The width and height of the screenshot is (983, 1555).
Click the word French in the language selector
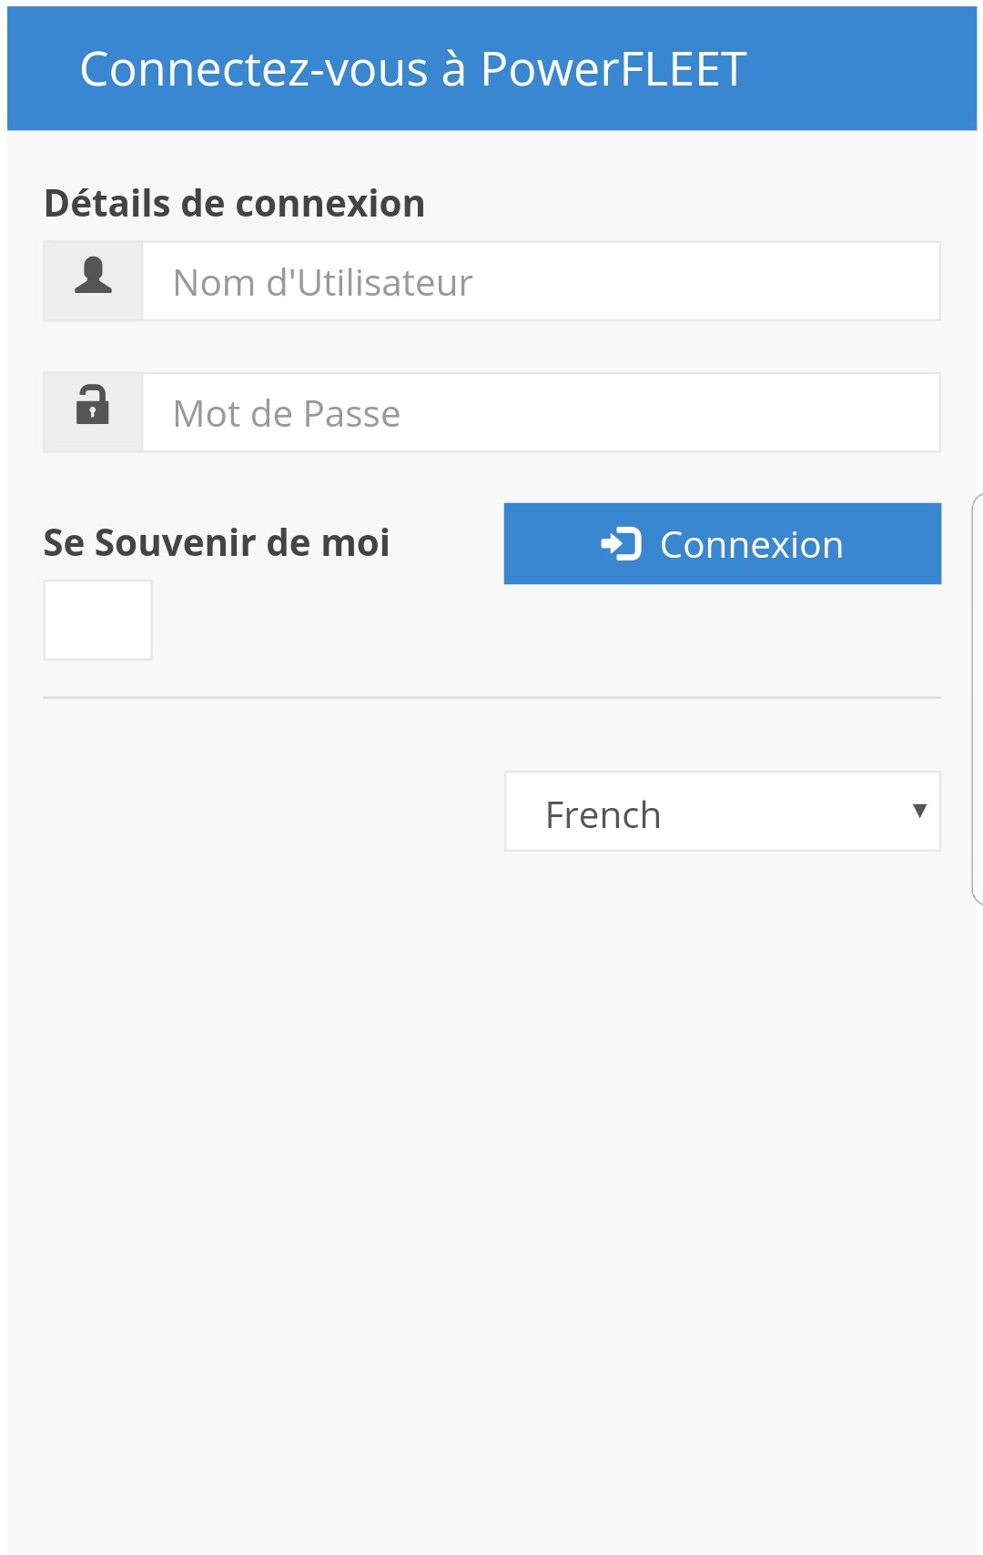[603, 815]
